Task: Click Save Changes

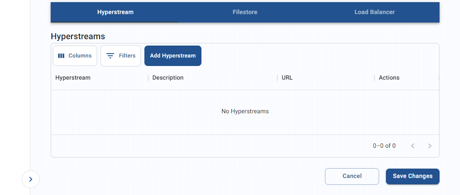Action: click(x=412, y=176)
